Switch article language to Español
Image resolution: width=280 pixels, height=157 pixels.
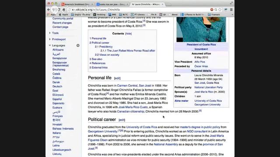coord(57,99)
